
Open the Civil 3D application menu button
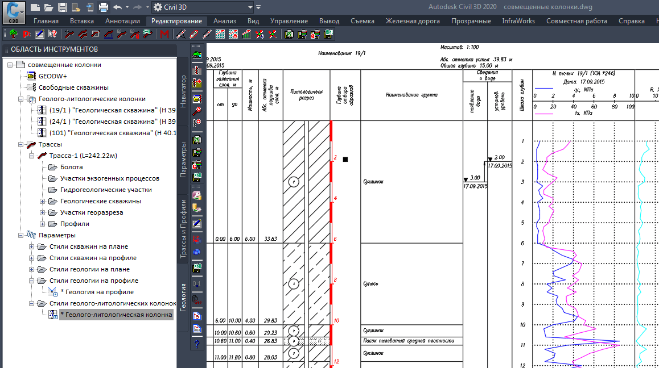tap(14, 12)
